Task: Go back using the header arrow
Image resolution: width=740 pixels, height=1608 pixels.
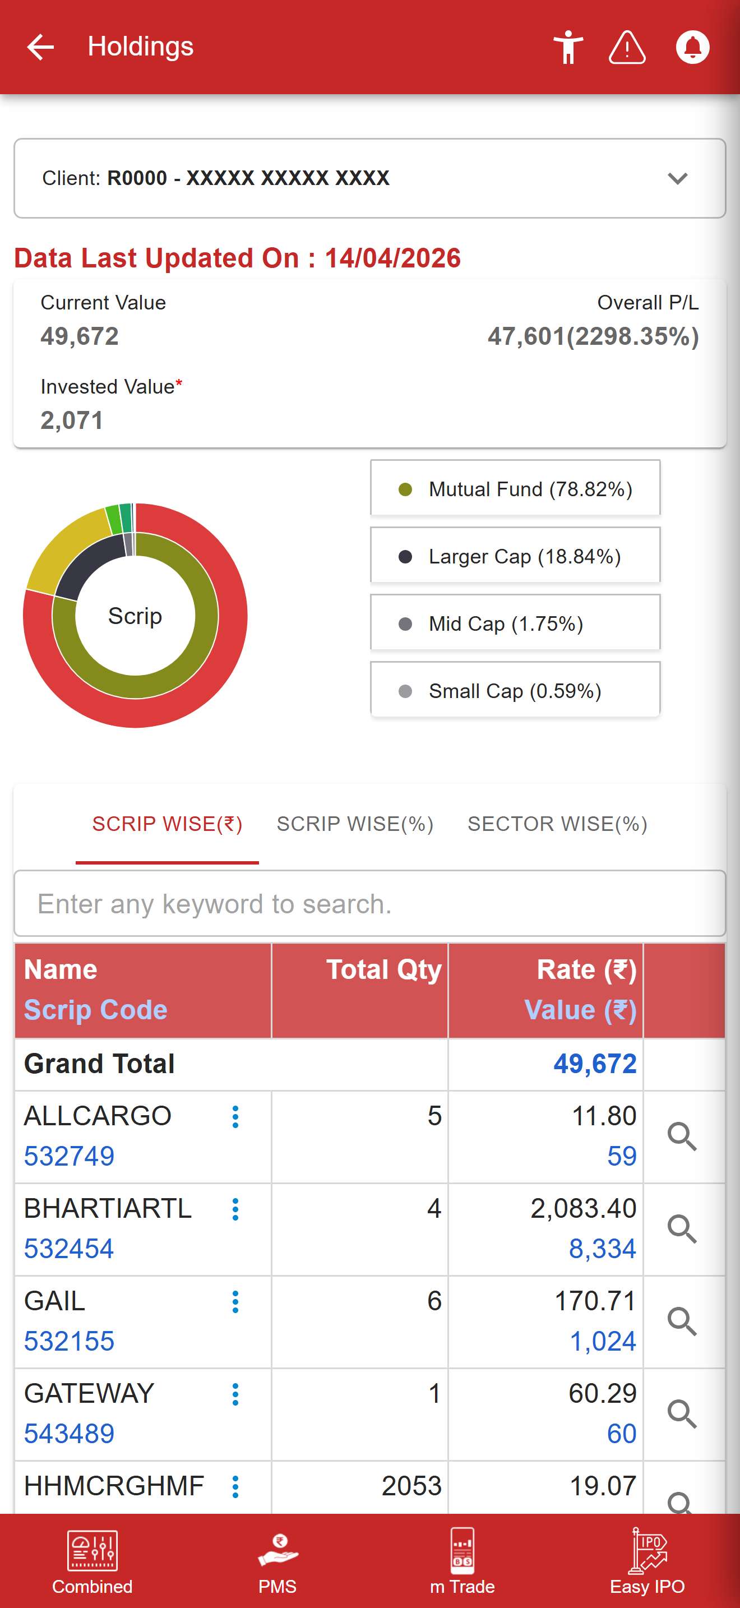Action: tap(40, 48)
